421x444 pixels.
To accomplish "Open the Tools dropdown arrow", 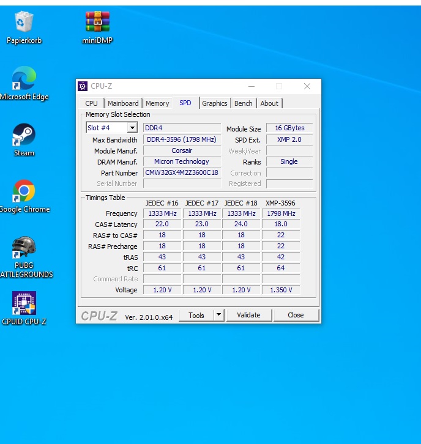I will (x=218, y=315).
